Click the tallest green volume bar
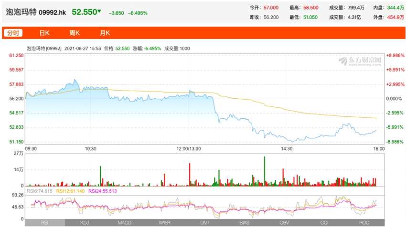Viewport: 406px width, 227px height. point(265,171)
